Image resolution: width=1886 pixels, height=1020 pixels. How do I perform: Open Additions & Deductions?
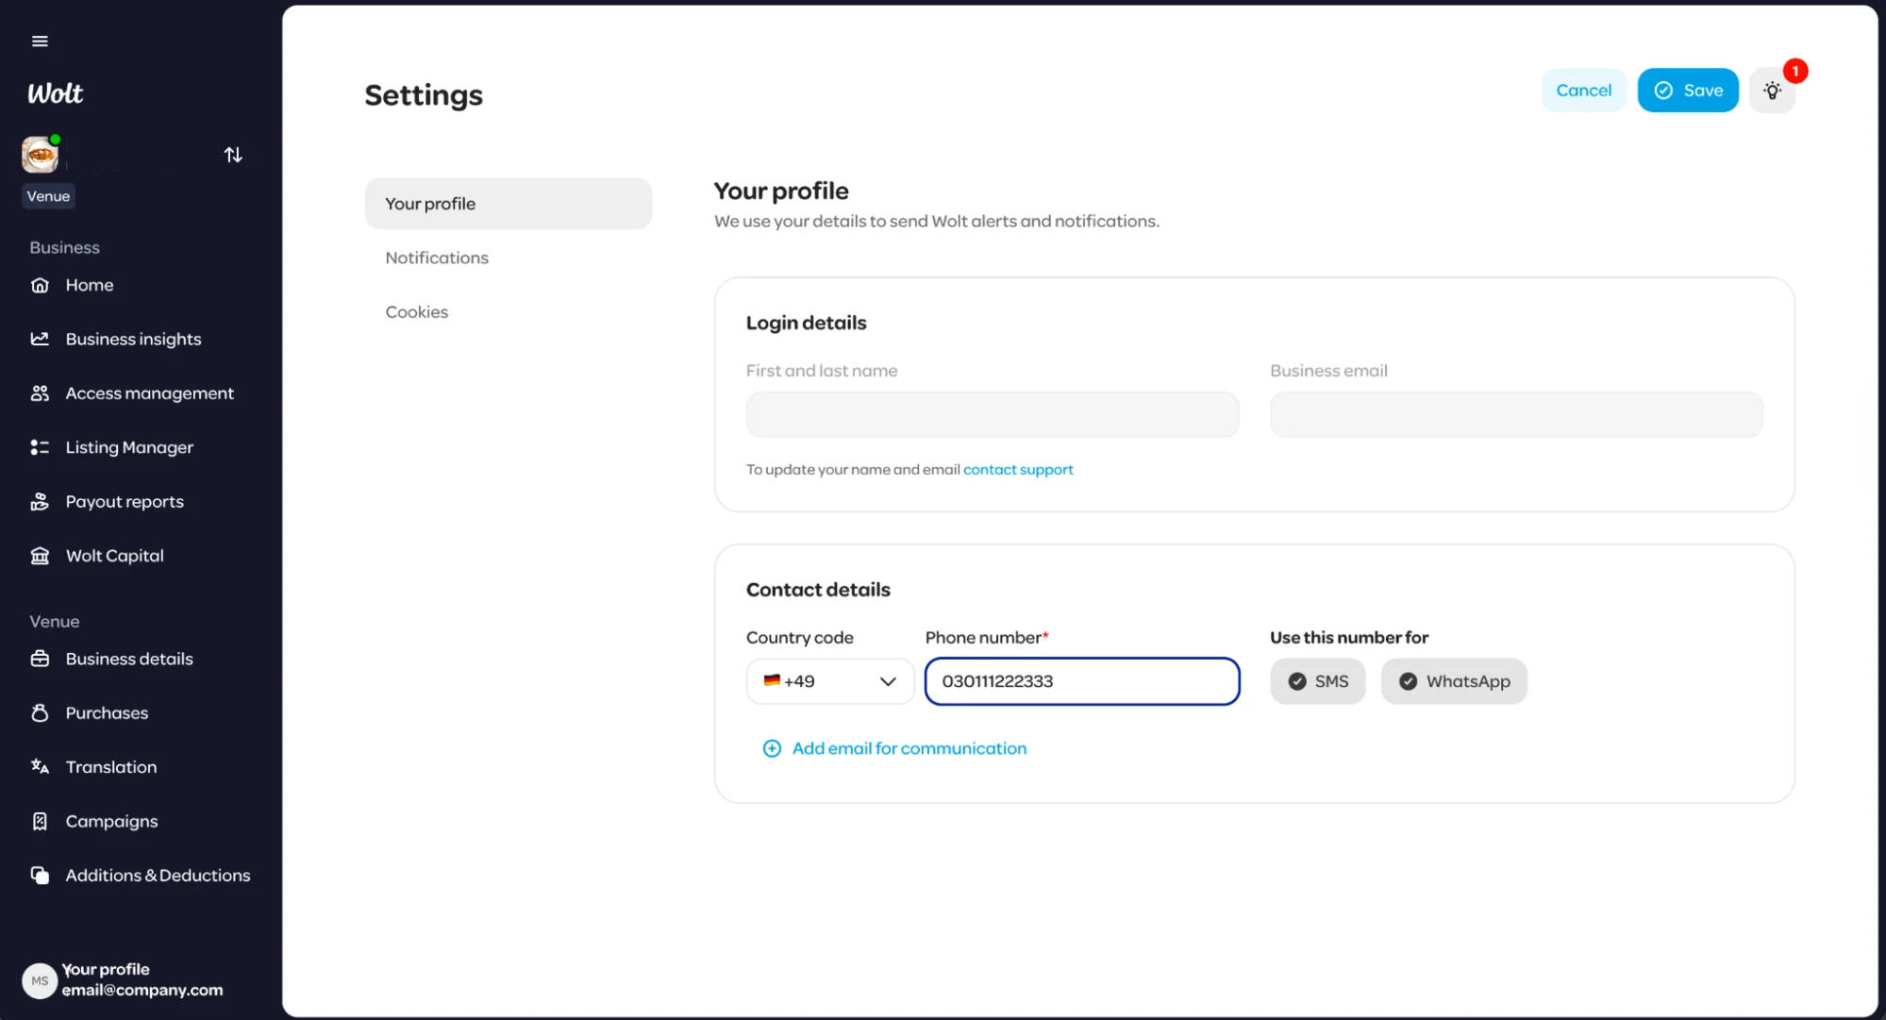(x=158, y=876)
